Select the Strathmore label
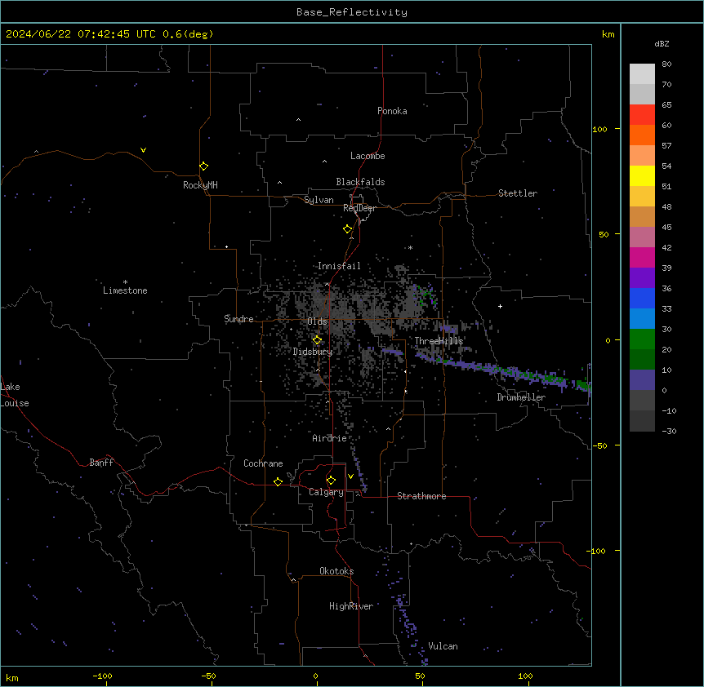Image resolution: width=704 pixels, height=687 pixels. (x=421, y=496)
